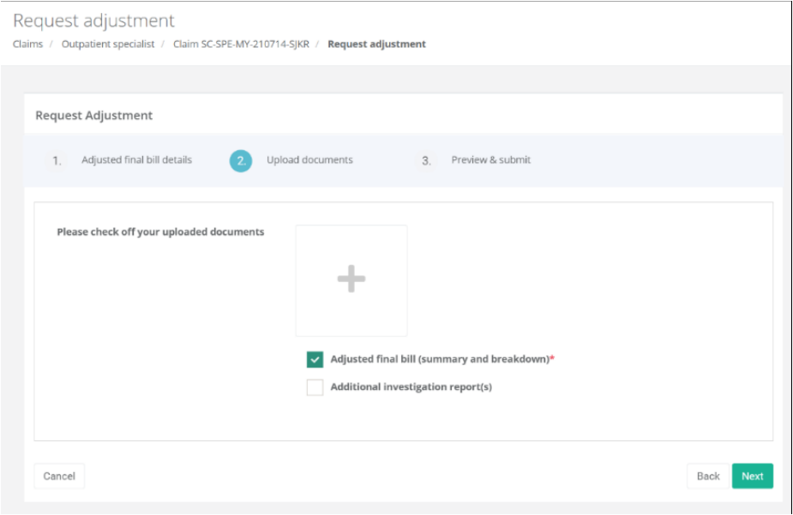Select the step 3 number circle
Screen dimensions: 793x515
click(x=426, y=160)
